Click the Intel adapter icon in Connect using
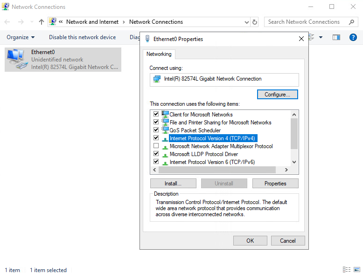Viewport: 363px width, 273px height. [x=157, y=79]
